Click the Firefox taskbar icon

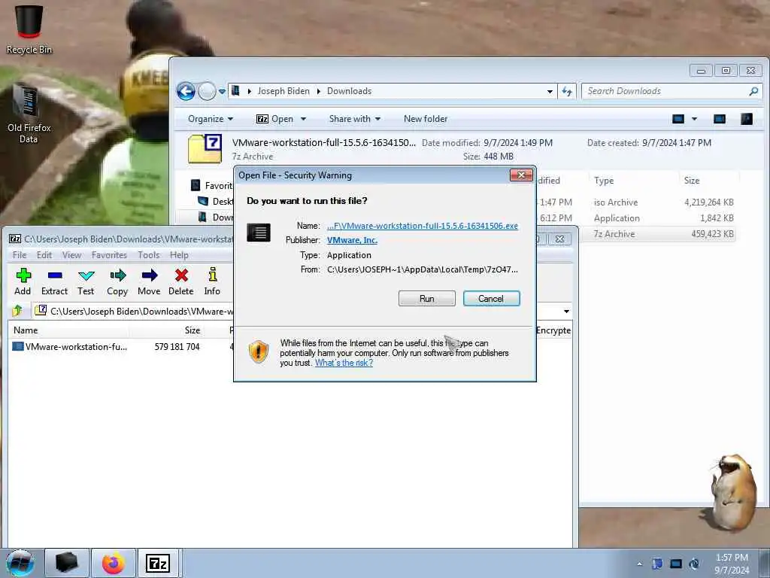pos(113,563)
